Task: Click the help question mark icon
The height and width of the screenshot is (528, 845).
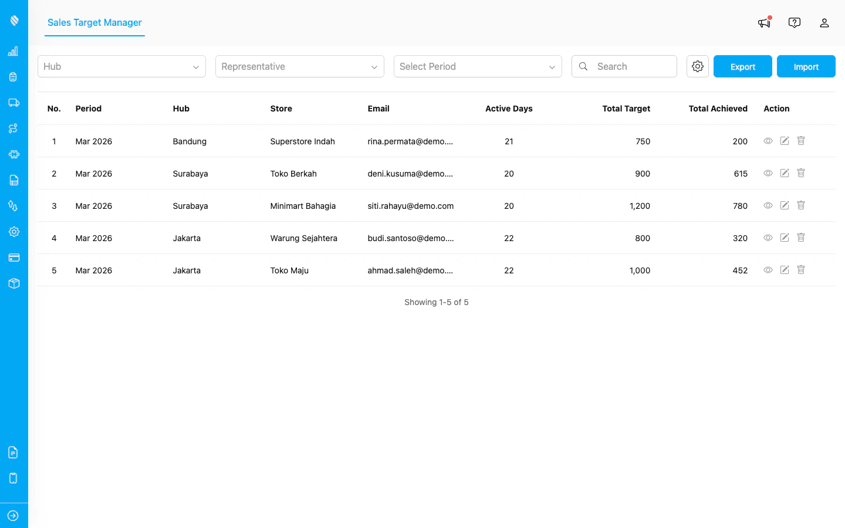Action: 794,22
